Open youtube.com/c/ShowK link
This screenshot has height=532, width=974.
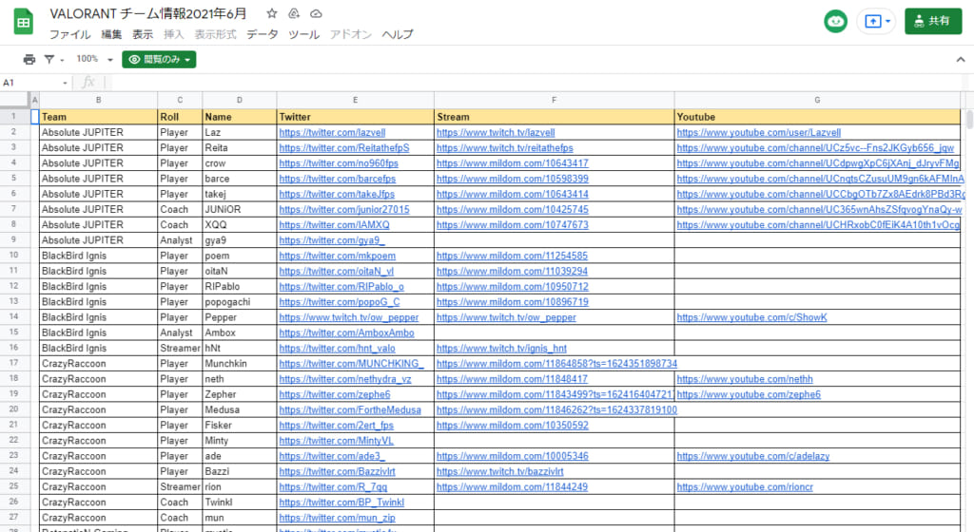(751, 317)
